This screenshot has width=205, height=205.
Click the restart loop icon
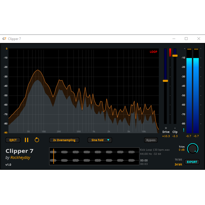[37, 140]
